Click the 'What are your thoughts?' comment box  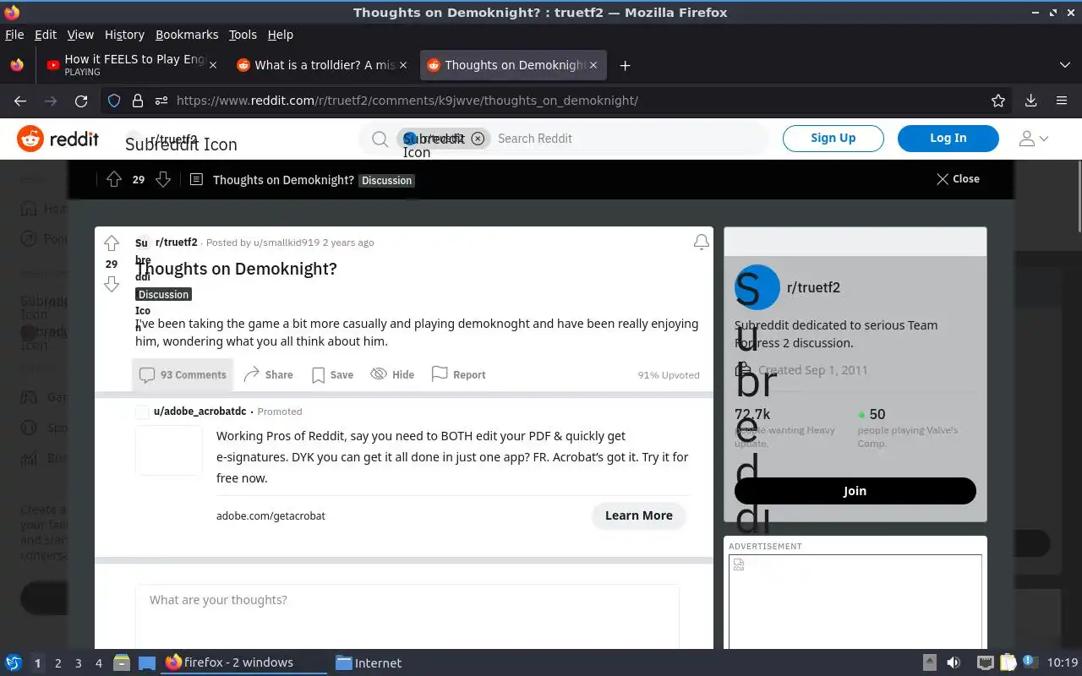coord(407,617)
